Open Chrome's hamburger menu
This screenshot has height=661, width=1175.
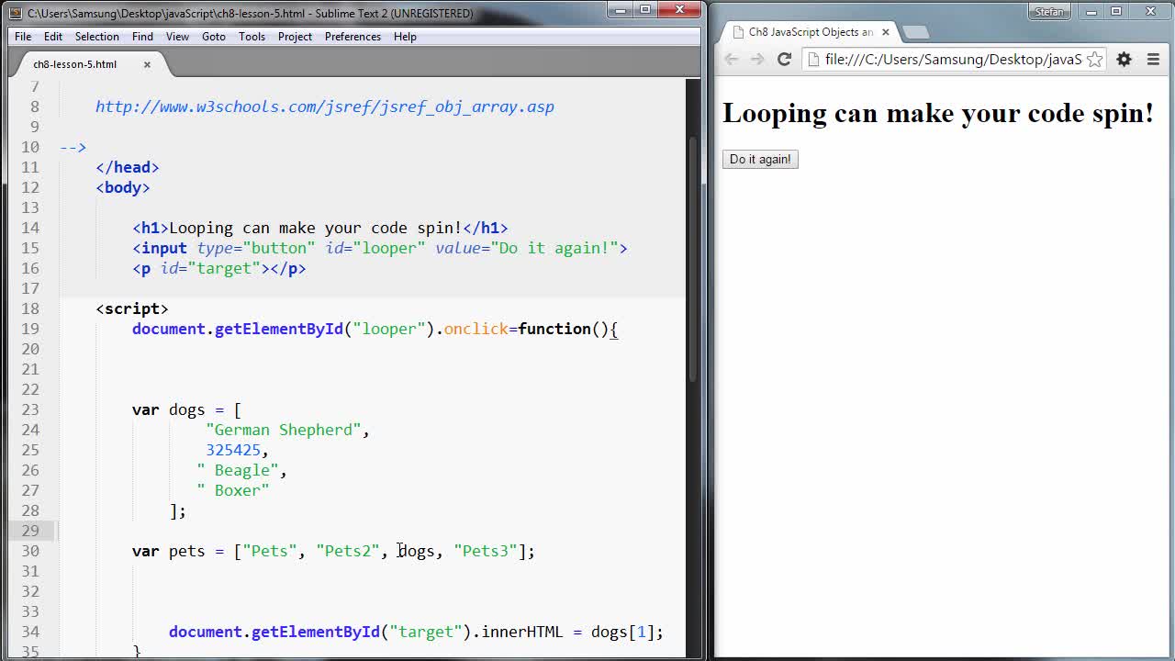(1153, 59)
